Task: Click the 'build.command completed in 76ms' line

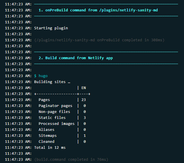Action: pyautogui.click(x=71, y=160)
